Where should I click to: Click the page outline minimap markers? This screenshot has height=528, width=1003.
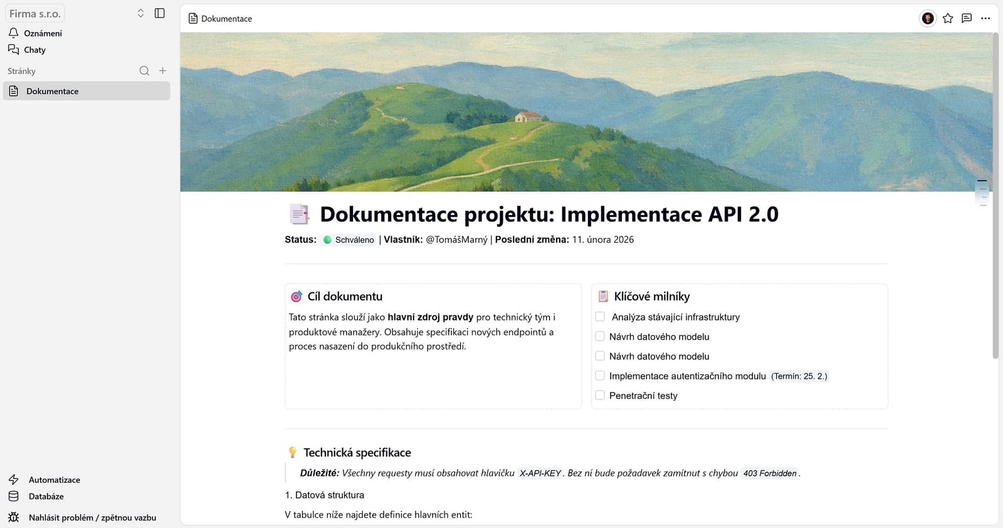[982, 193]
